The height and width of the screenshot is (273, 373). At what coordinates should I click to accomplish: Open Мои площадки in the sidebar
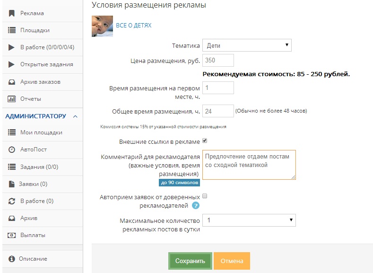coord(43,132)
